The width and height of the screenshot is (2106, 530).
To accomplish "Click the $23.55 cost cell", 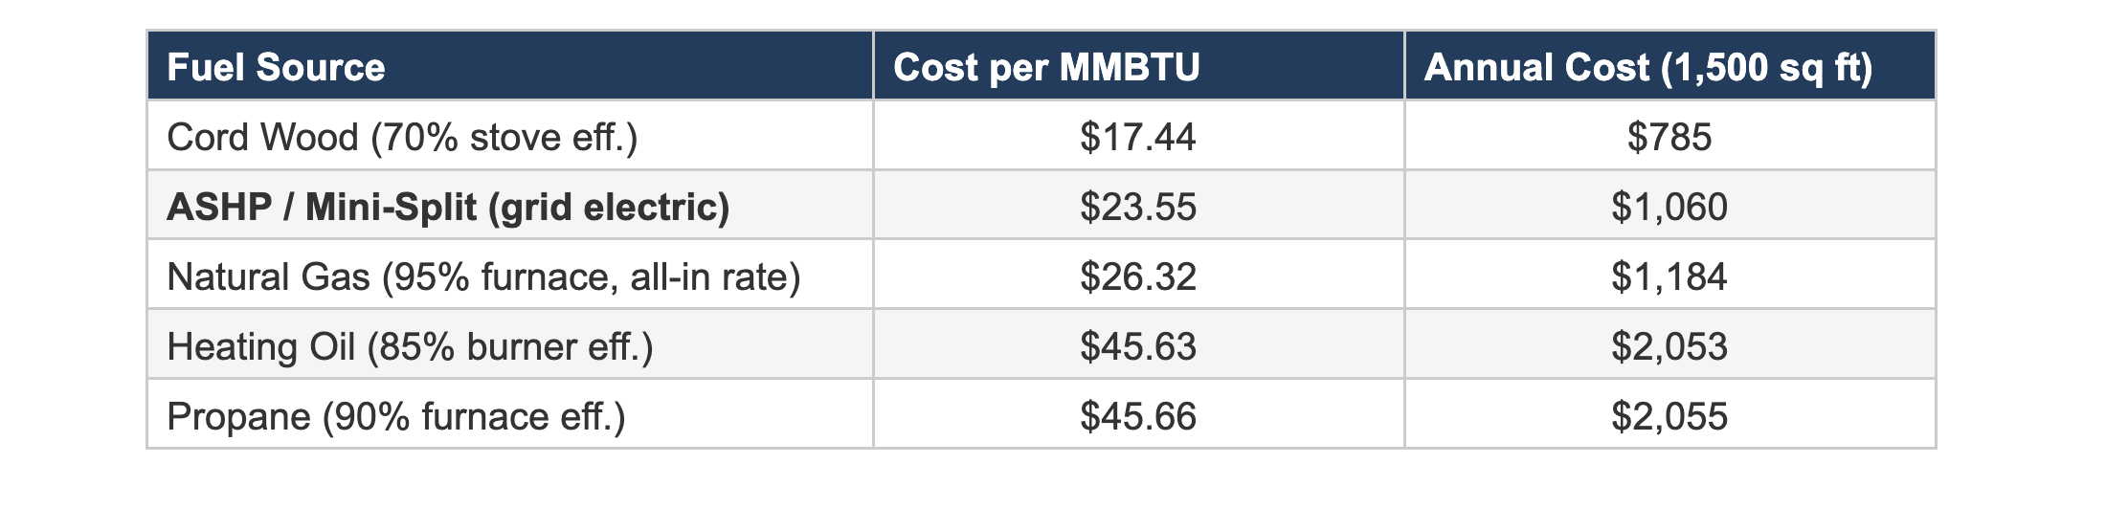I will click(x=1137, y=207).
